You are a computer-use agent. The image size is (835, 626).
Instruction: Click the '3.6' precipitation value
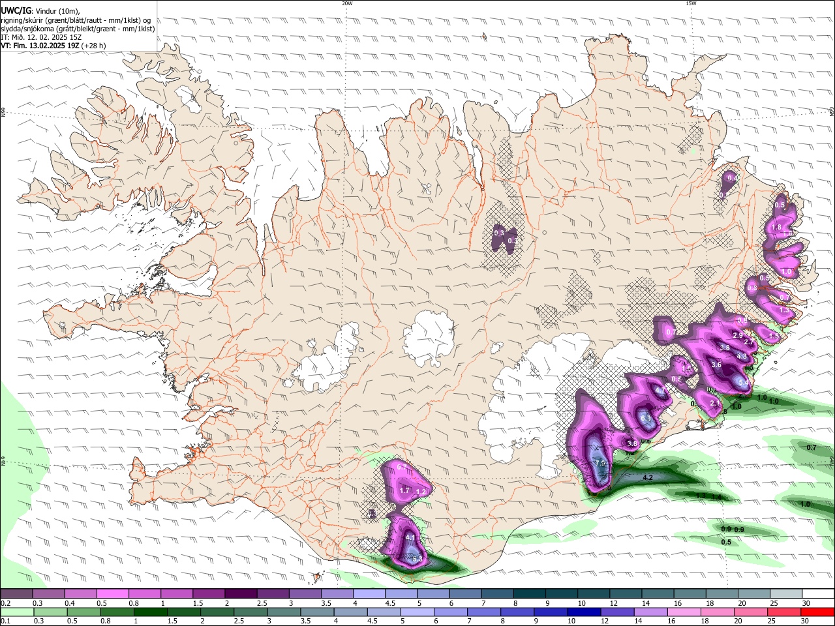(x=716, y=365)
